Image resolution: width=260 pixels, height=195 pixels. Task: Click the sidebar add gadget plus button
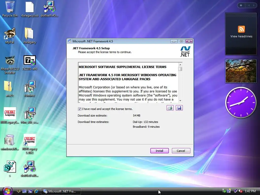(241, 6)
